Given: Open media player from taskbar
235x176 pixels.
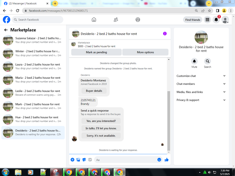Looking at the screenshot, I should (x=31, y=172).
